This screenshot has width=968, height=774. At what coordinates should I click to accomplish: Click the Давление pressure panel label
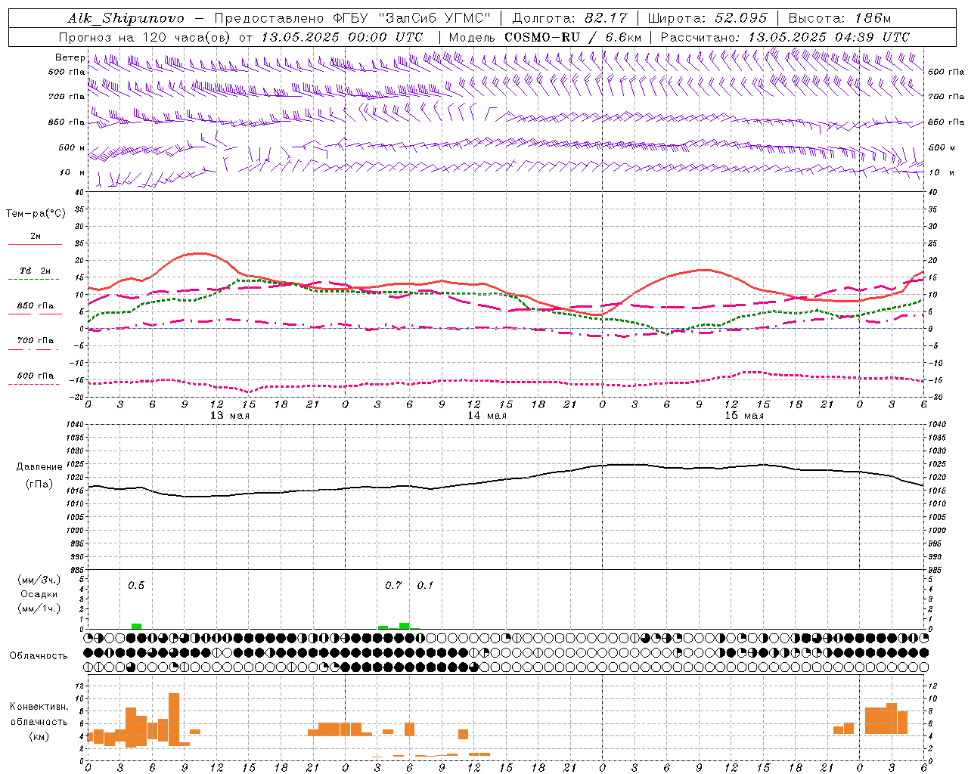click(39, 467)
